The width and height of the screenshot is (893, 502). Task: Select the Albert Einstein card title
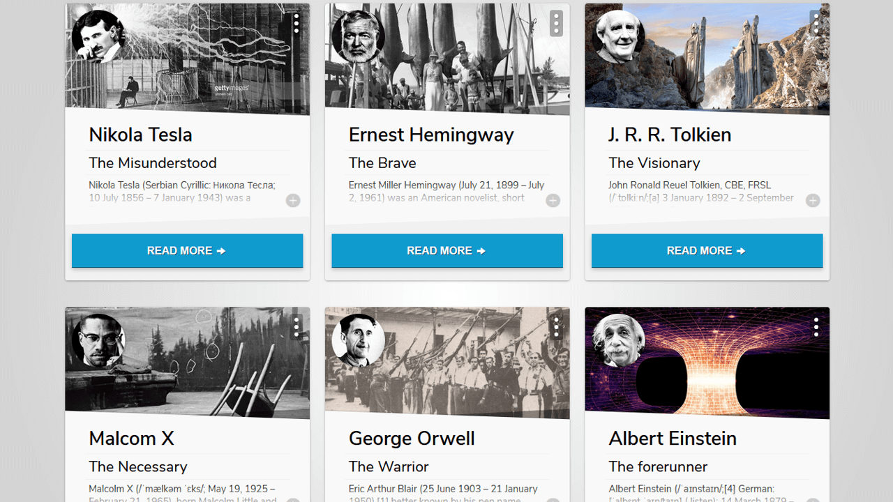click(x=673, y=439)
